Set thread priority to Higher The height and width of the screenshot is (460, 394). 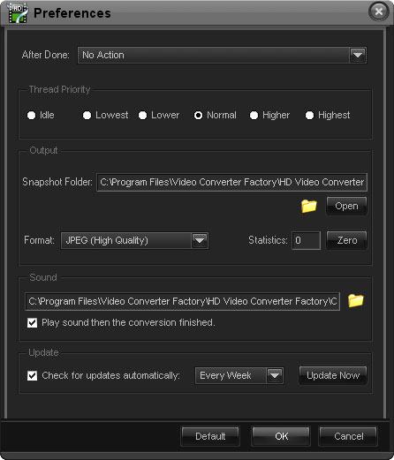tap(254, 115)
